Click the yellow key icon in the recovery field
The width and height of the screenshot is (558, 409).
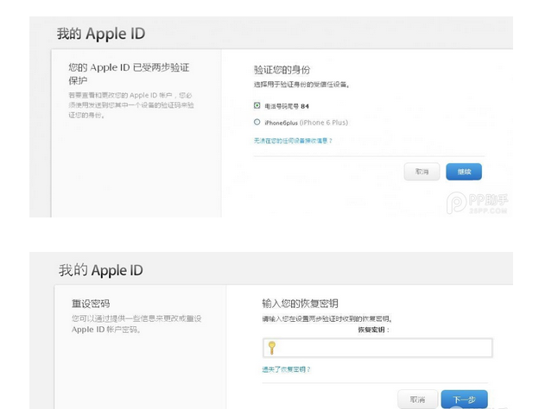(x=272, y=348)
